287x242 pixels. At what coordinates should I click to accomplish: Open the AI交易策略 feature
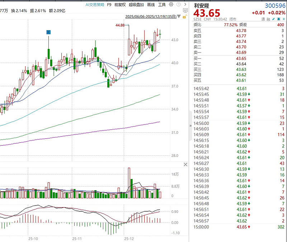click(95, 5)
